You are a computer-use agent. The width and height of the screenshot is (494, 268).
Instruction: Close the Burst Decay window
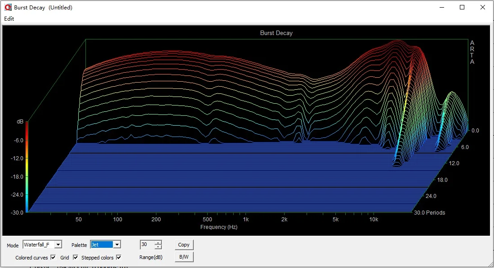pos(483,7)
